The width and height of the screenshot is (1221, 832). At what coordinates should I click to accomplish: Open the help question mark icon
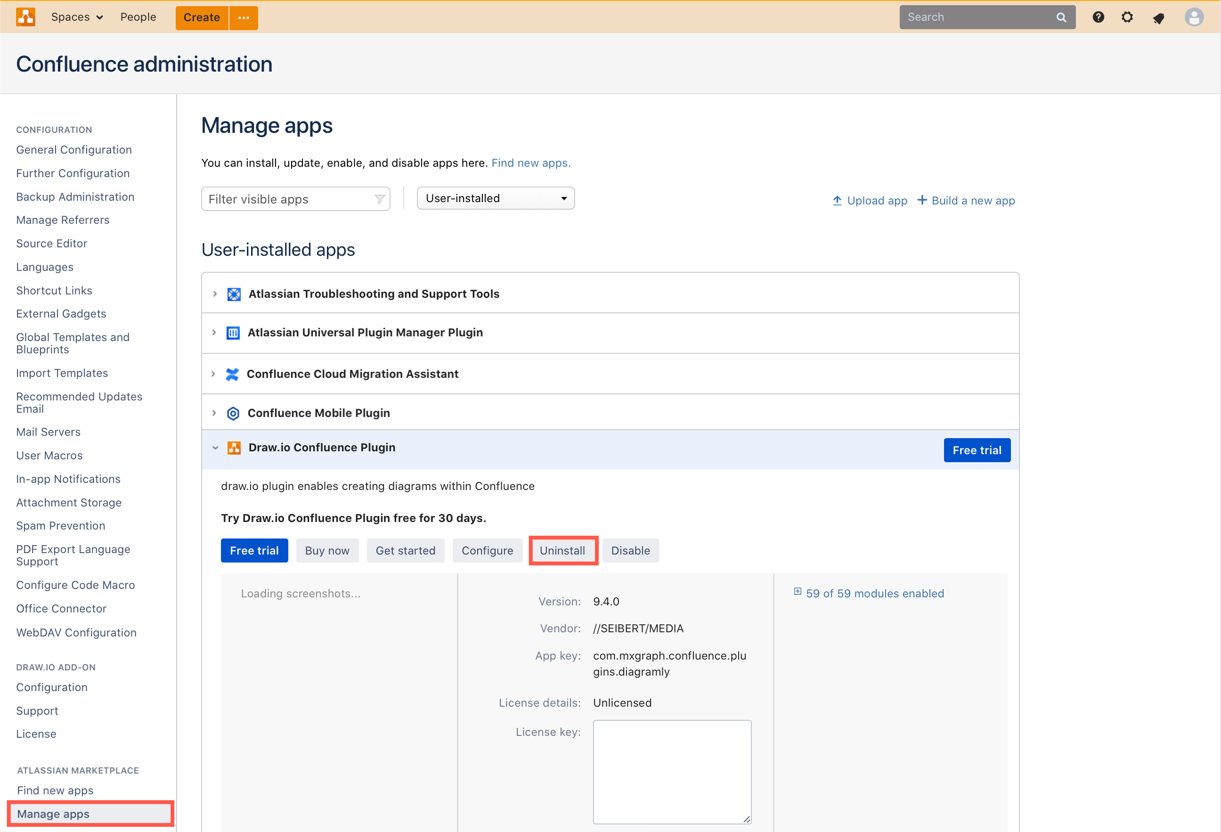(x=1098, y=17)
